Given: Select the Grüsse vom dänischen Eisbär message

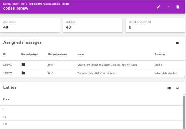Looking at the screenshot, I should point(107,65).
